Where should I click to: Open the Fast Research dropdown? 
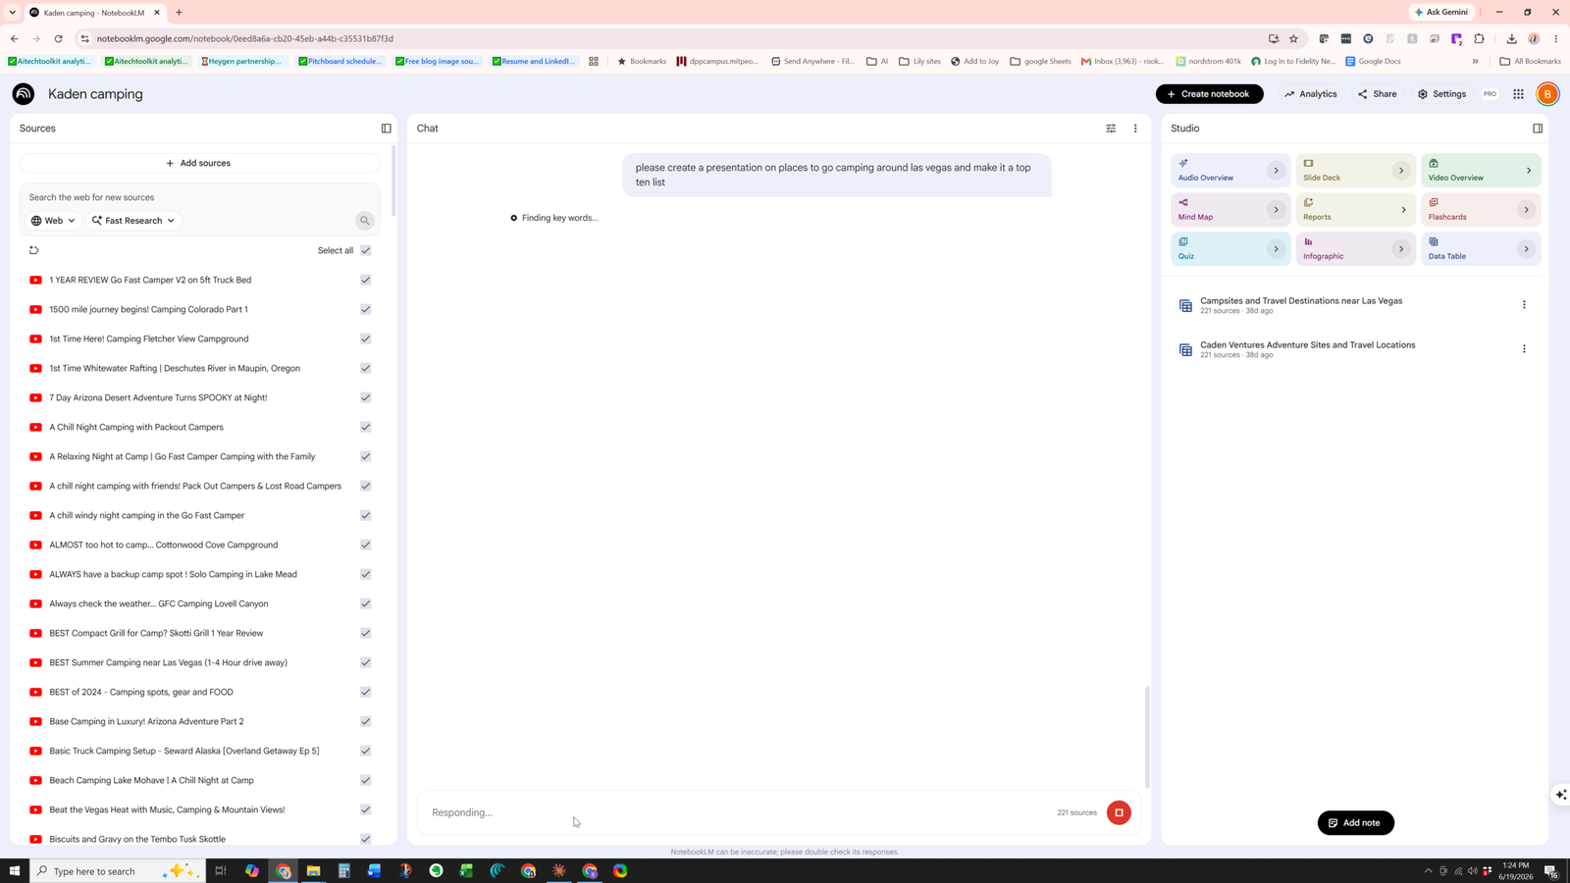point(134,221)
